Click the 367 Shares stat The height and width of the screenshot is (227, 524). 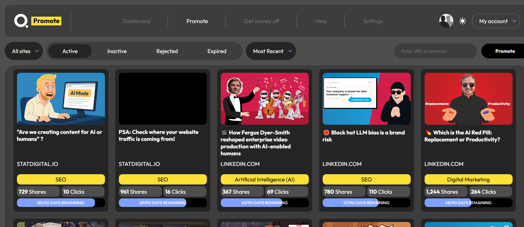[242, 192]
